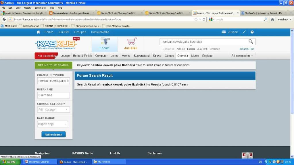The width and height of the screenshot is (294, 165).
Task: Go back with Firefox back arrow
Action: click(4, 19)
